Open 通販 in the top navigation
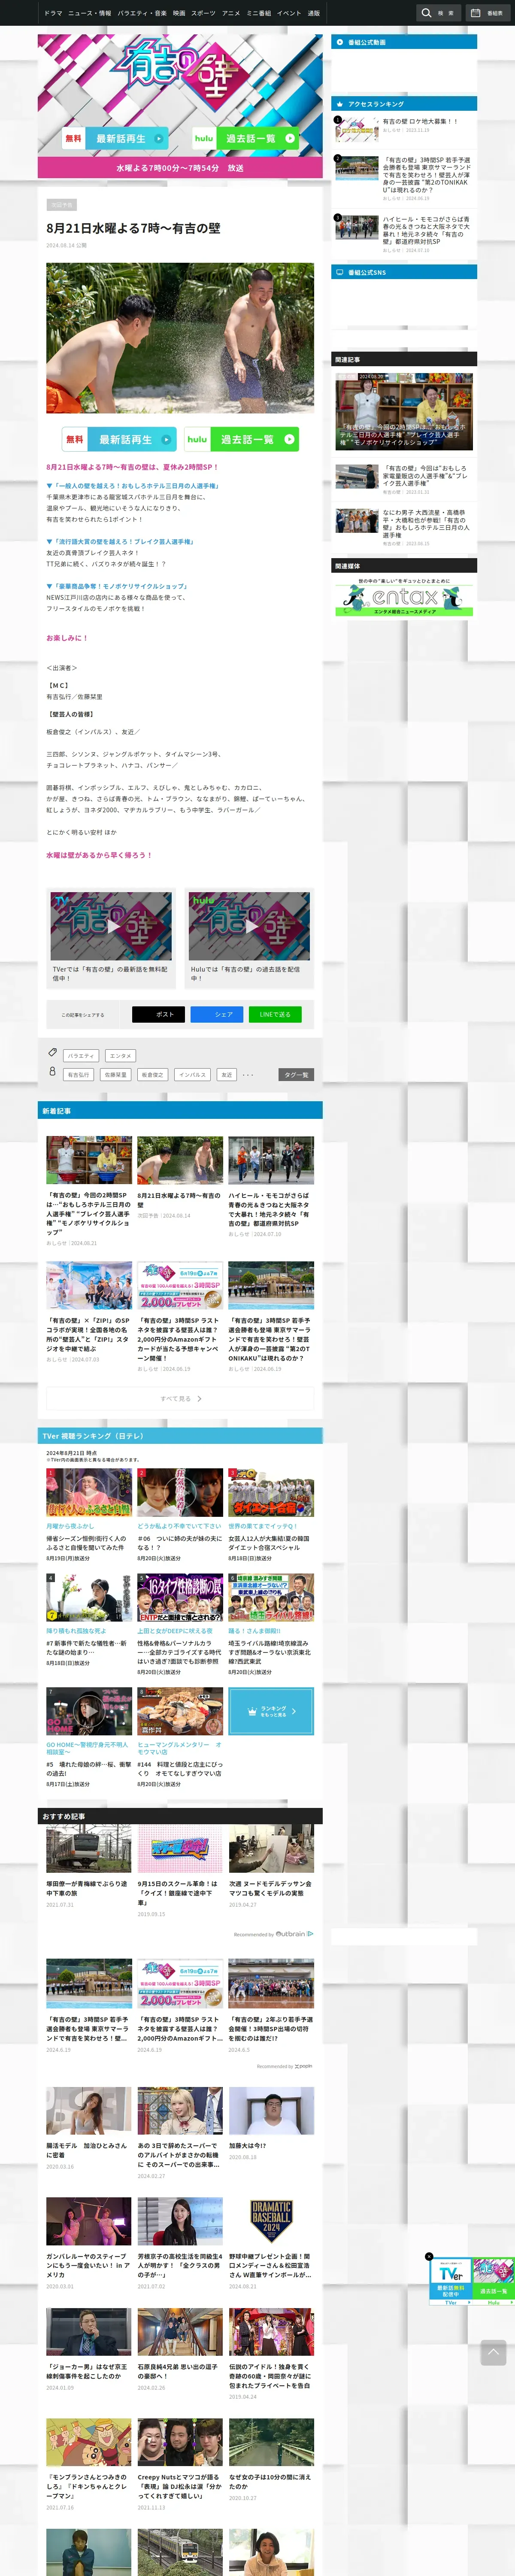The width and height of the screenshot is (515, 2576). pyautogui.click(x=314, y=13)
